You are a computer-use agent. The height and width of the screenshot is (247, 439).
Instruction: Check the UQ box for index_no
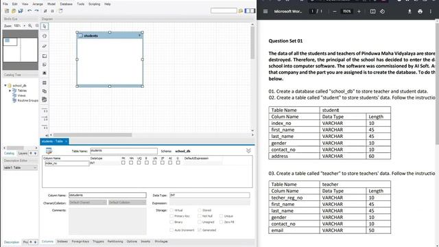[139, 163]
